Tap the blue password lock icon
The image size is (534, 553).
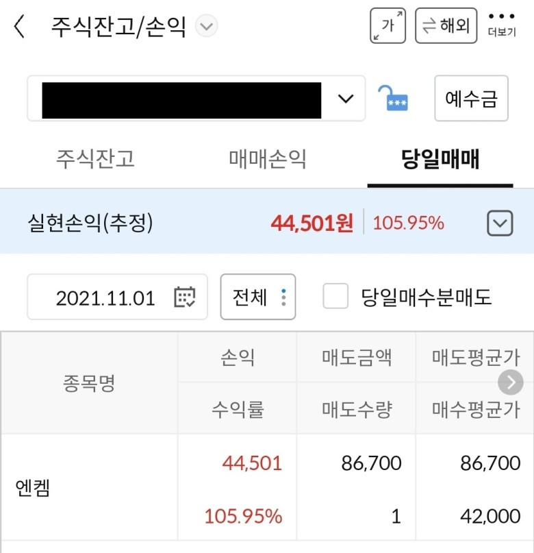[x=393, y=99]
